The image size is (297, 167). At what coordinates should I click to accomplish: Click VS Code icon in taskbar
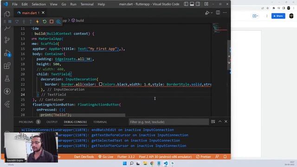(166, 163)
